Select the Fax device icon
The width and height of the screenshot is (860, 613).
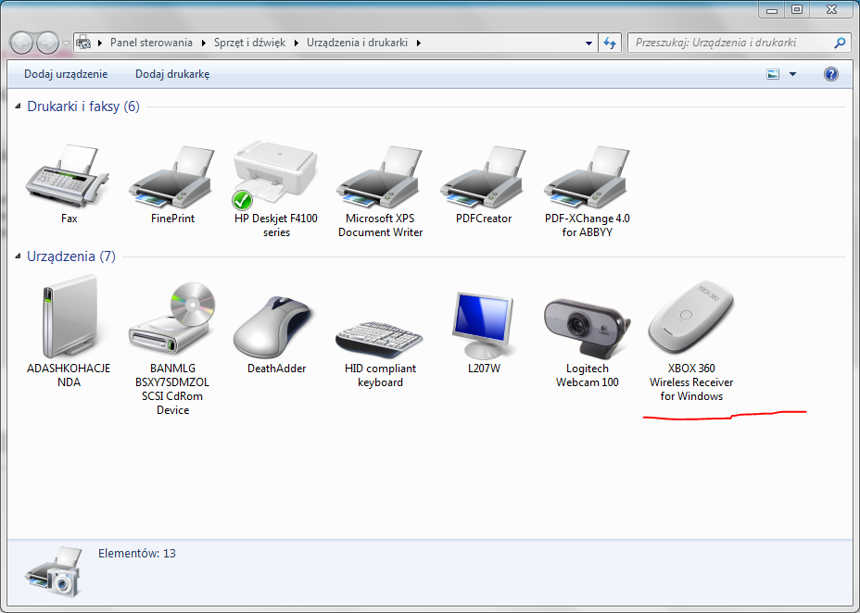68,176
